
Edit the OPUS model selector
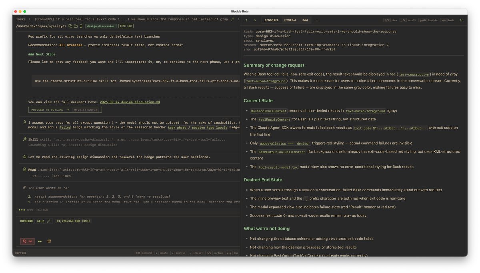click(44, 221)
